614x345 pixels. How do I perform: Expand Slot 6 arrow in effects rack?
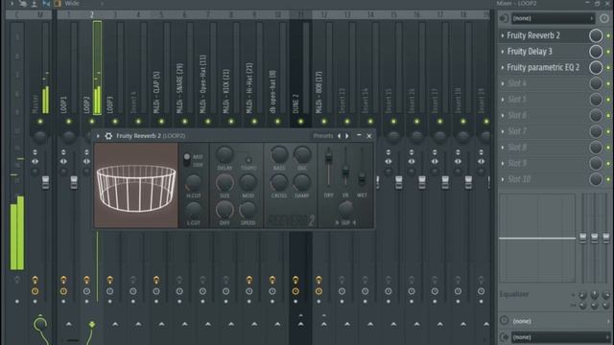[503, 115]
